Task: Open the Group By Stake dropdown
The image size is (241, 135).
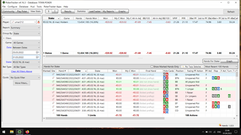Action: pyautogui.click(x=27, y=33)
